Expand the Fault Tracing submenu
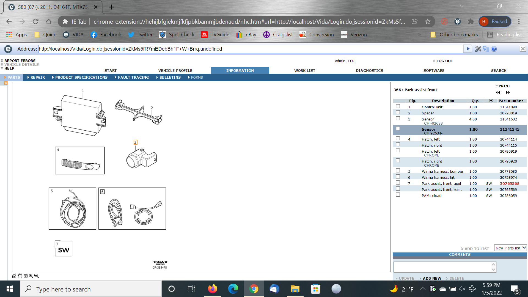 click(x=133, y=78)
